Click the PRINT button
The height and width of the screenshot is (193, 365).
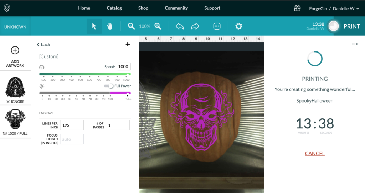point(352,26)
